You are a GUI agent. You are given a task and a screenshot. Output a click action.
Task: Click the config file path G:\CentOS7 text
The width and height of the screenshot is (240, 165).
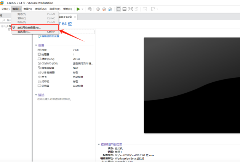coord(134,155)
